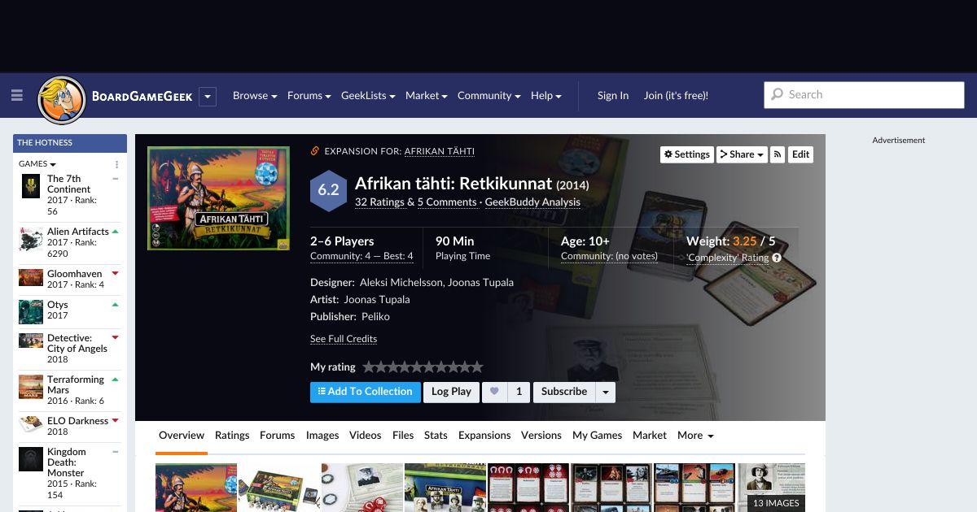Open designer Aleksi Michelsson link

click(401, 283)
